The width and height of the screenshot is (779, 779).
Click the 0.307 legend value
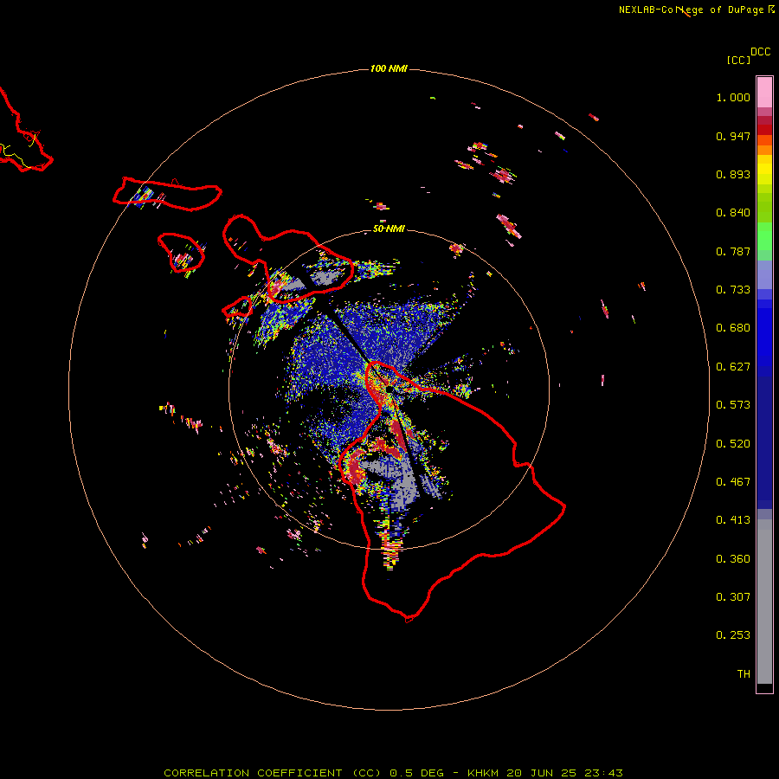tap(733, 597)
